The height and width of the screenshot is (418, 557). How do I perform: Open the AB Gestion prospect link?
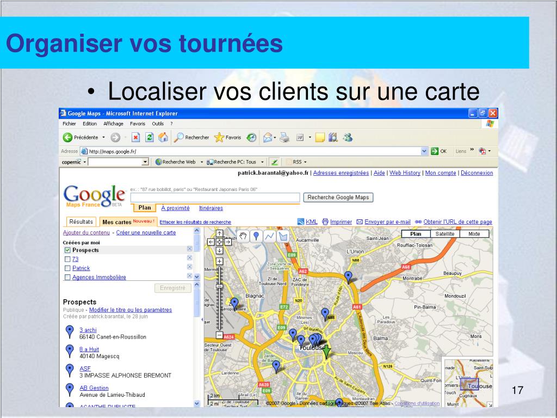(x=94, y=388)
